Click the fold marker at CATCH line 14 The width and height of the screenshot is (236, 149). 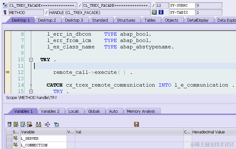(x=31, y=85)
